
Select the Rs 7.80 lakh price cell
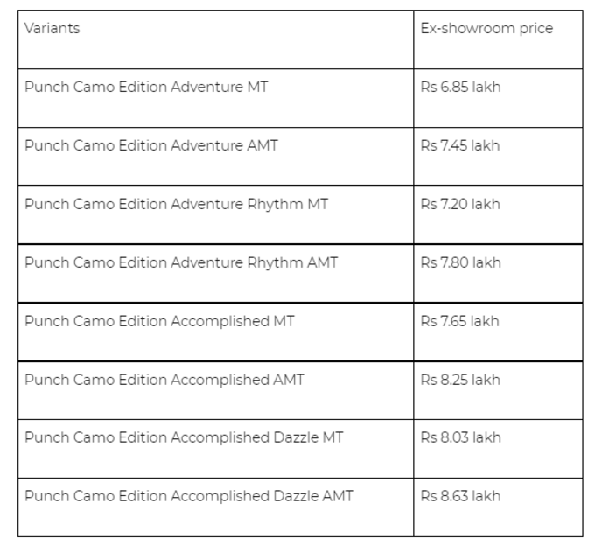(x=498, y=274)
